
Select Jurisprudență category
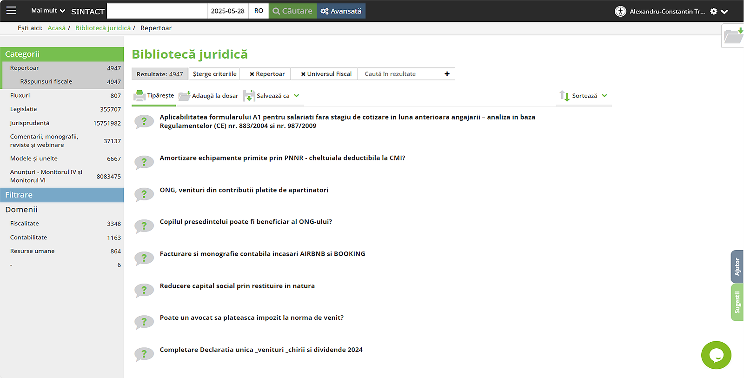point(63,123)
